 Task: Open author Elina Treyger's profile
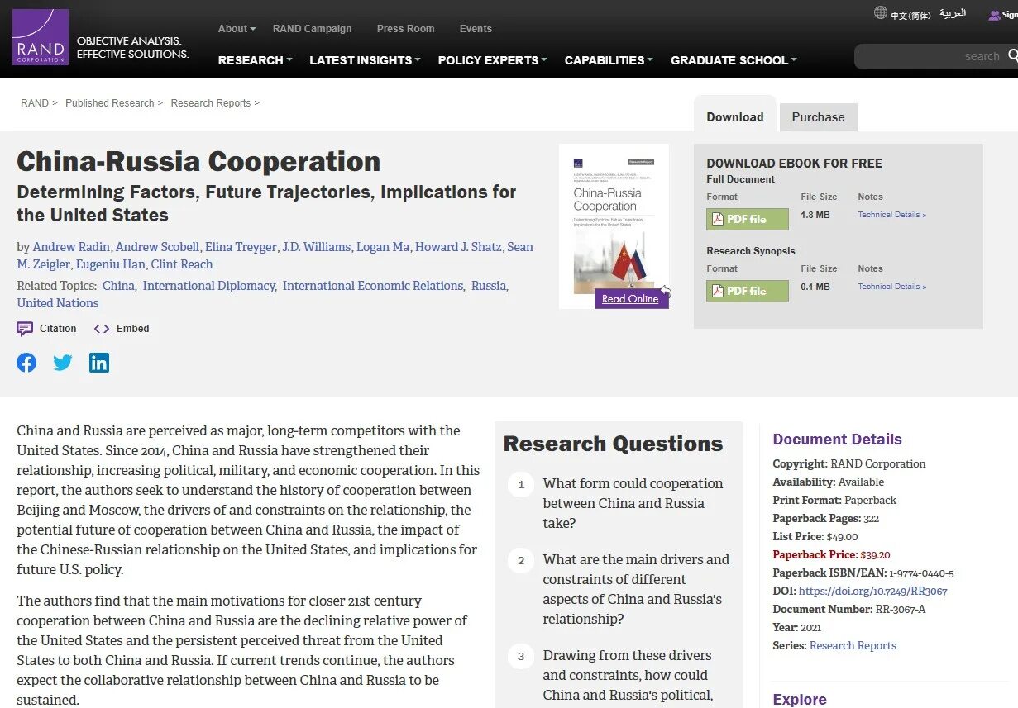(241, 247)
